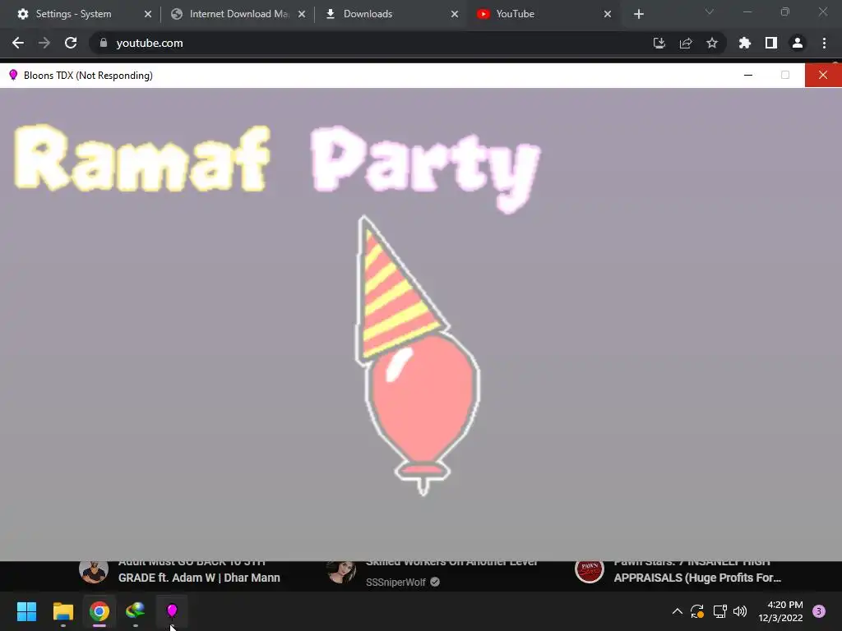Expand the Chrome tab search chevron
The height and width of the screenshot is (631, 842).
click(710, 12)
